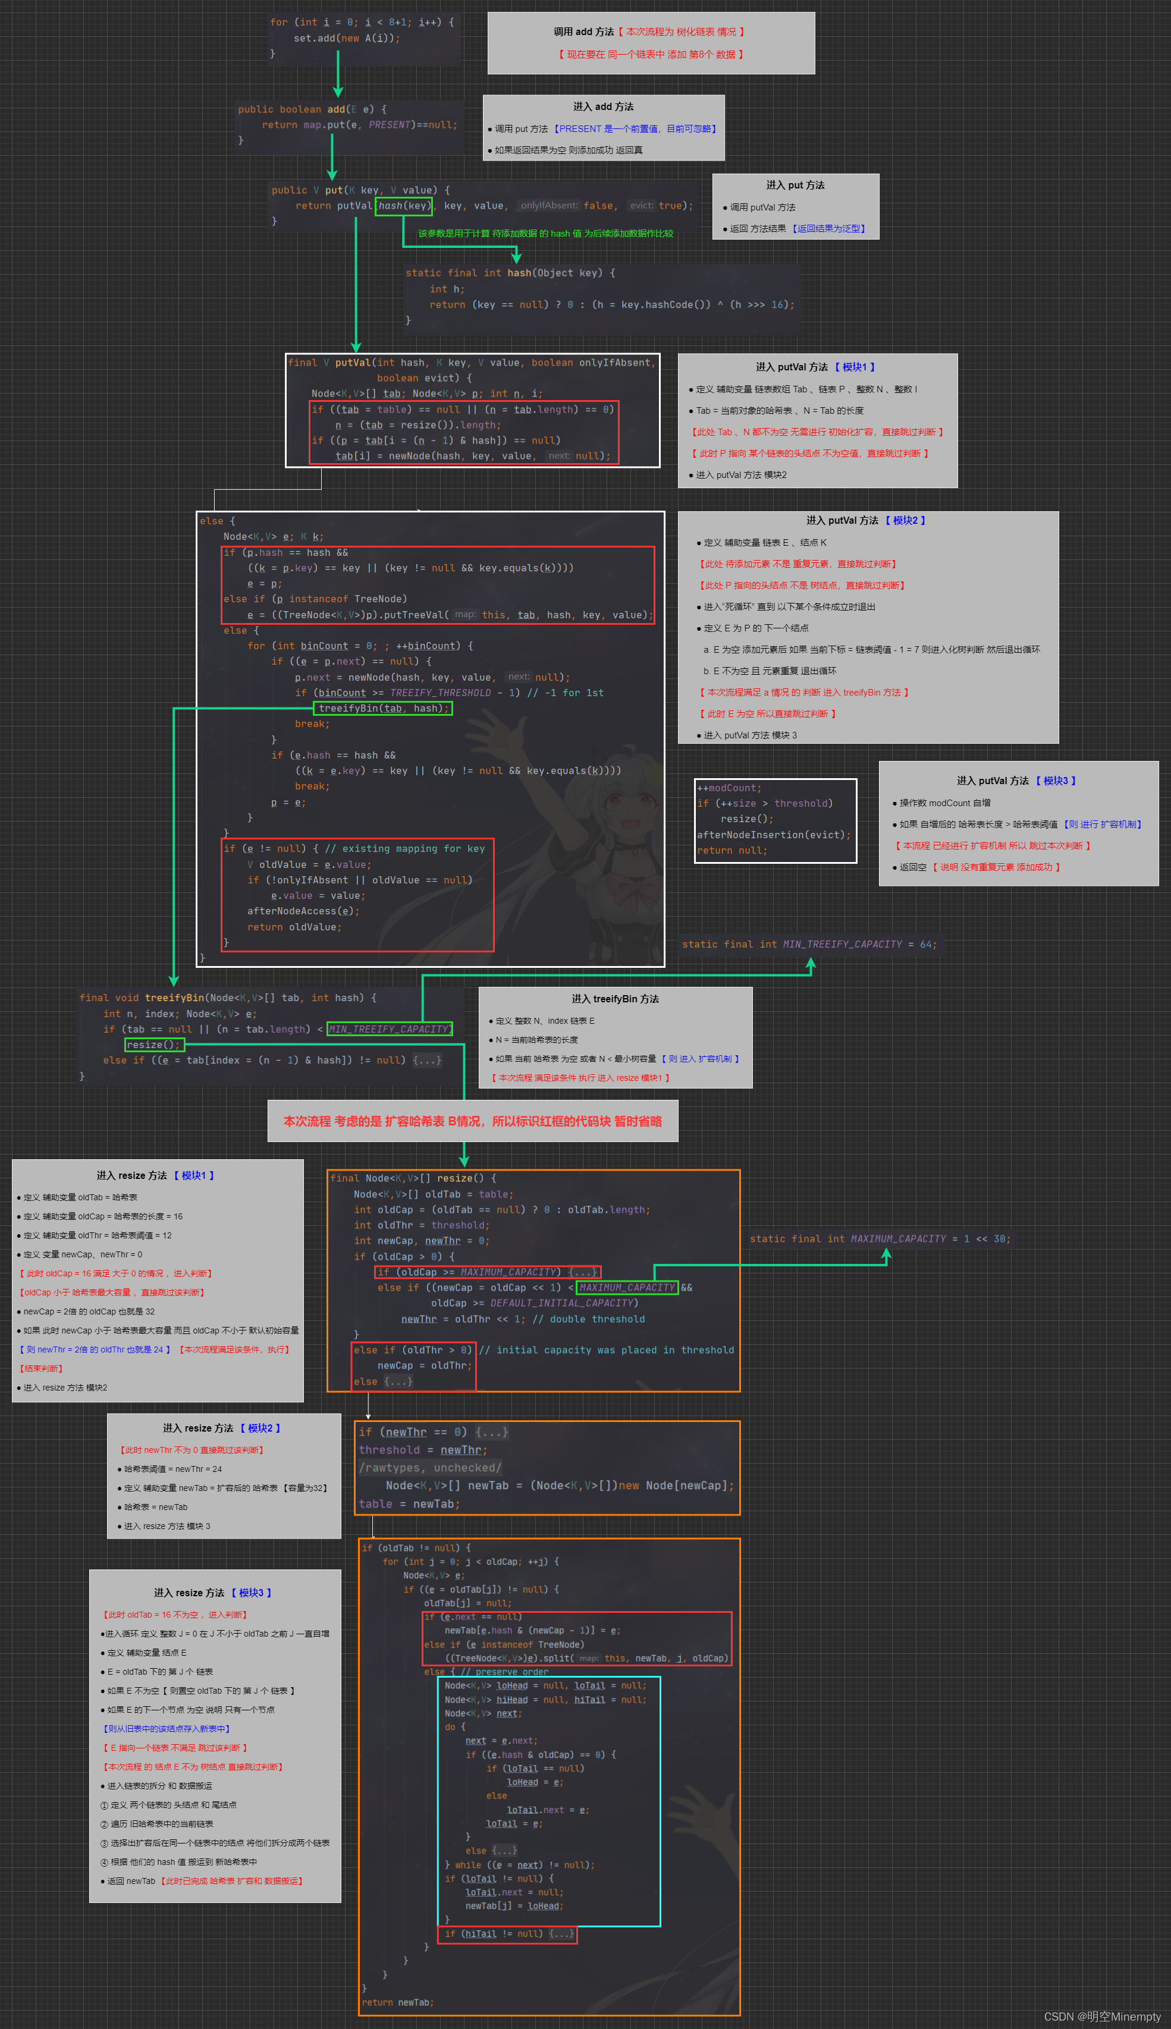Click the '进入 add 方法' note heading
The image size is (1171, 2029).
click(x=603, y=106)
